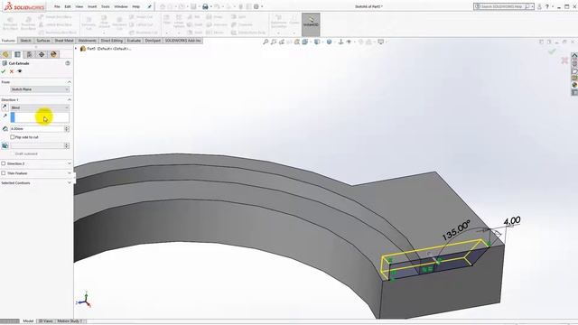This screenshot has height=325, width=578.
Task: Click the Reverse Direction icon in Direction 1
Action: coord(5,107)
